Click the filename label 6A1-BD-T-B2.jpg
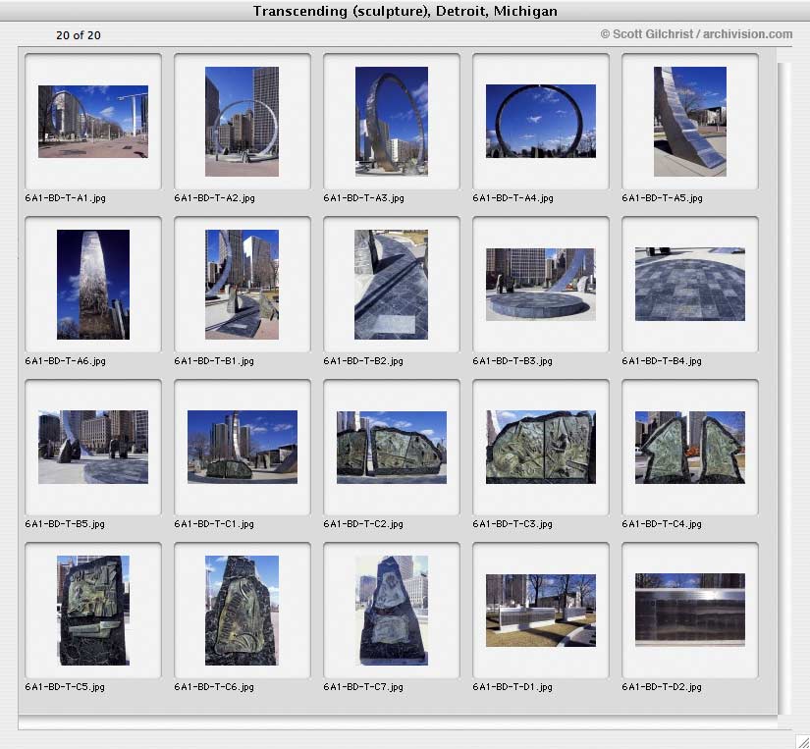Image resolution: width=810 pixels, height=749 pixels. 363,361
